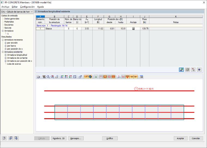Click the grayed green pyramid icon

click(96, 77)
